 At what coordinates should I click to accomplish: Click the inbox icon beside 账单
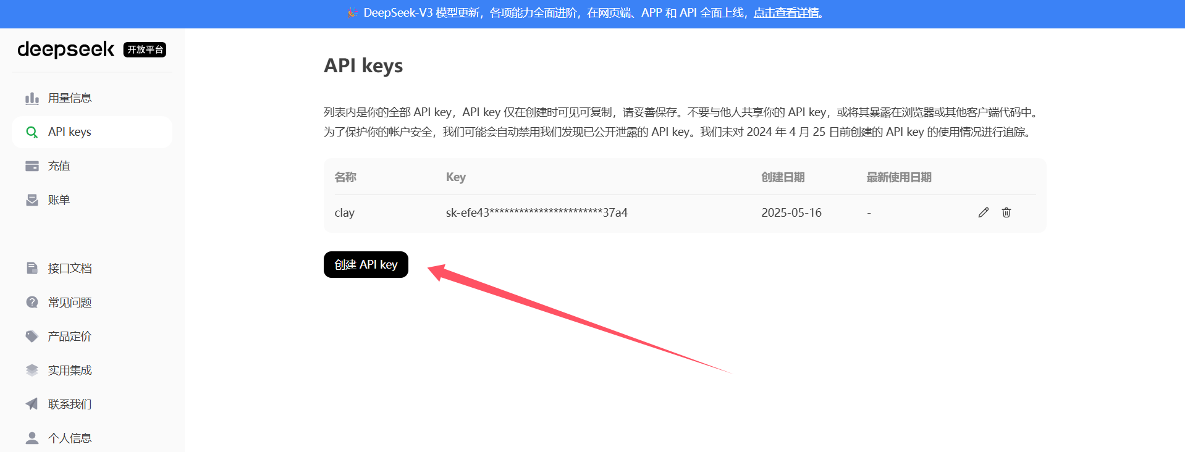(x=32, y=200)
